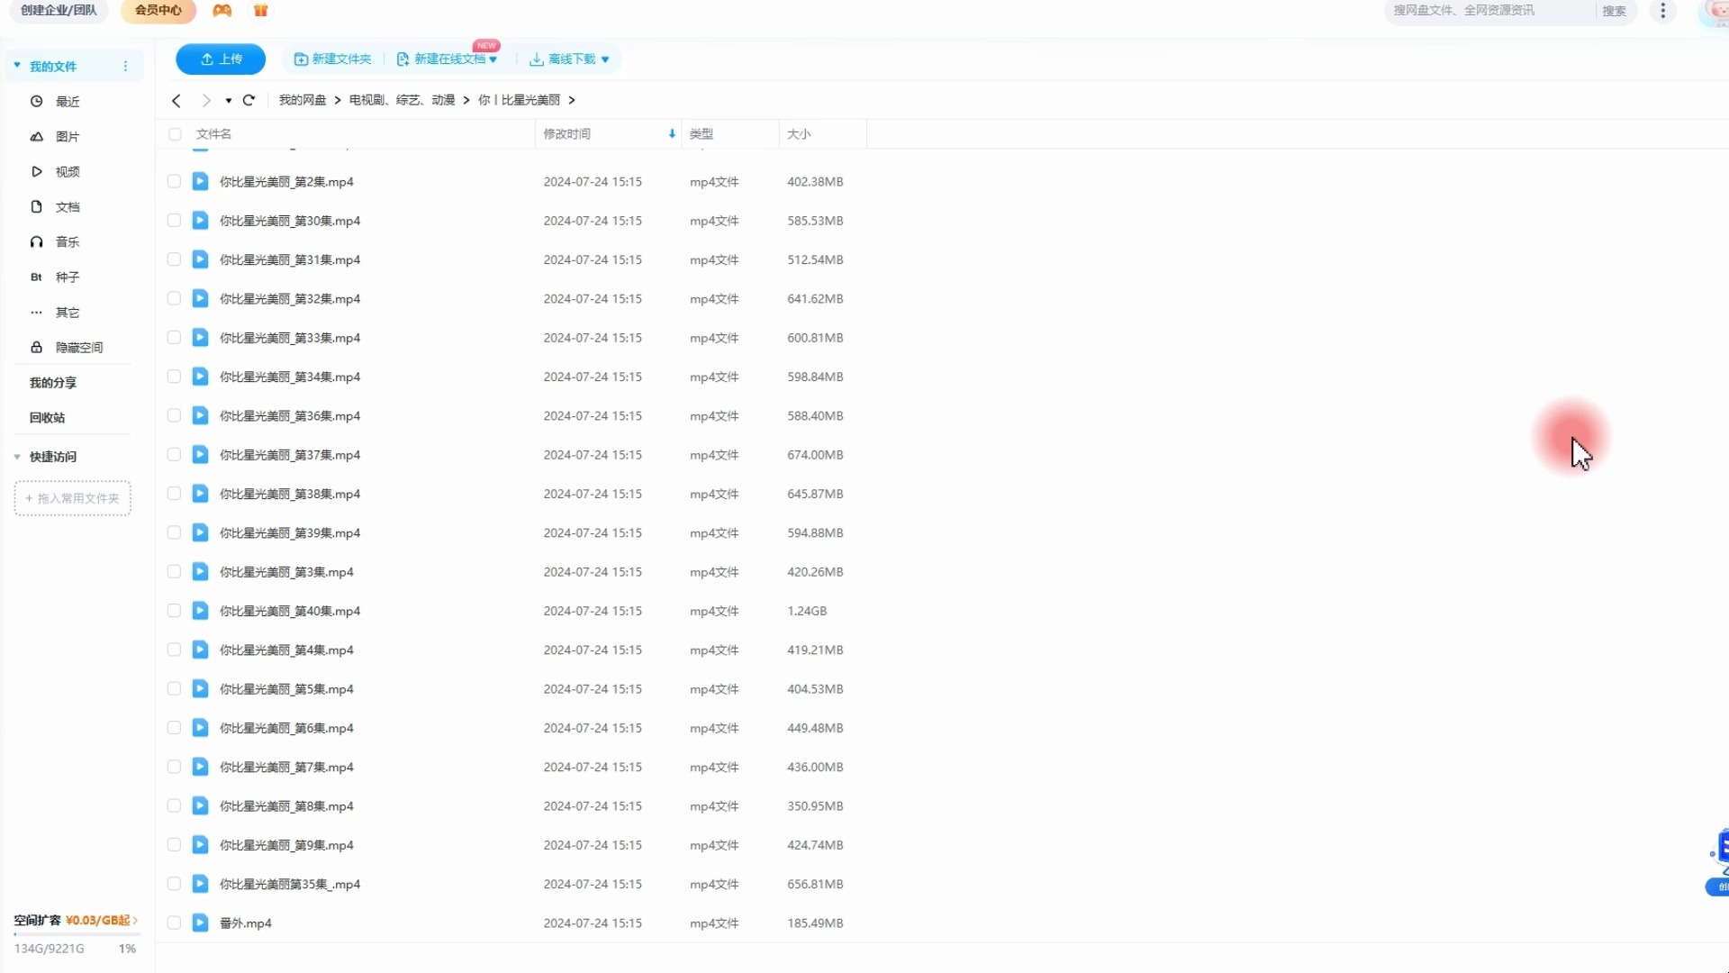
Task: Click the 会员中心 button
Action: click(158, 11)
